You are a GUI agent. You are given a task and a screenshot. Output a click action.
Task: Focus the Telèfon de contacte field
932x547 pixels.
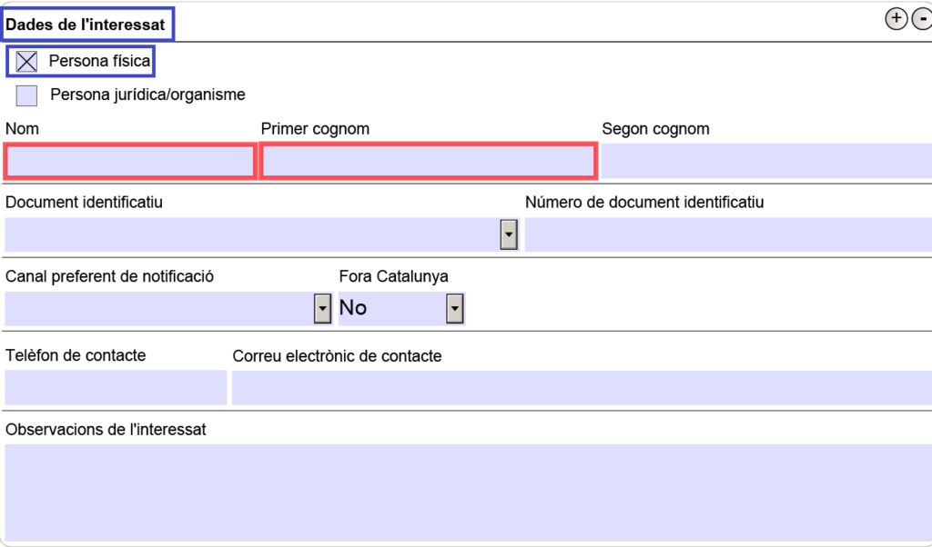coord(116,387)
